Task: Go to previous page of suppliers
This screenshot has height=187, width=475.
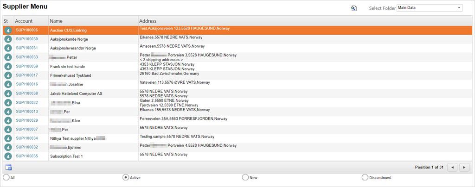Action: click(452, 167)
